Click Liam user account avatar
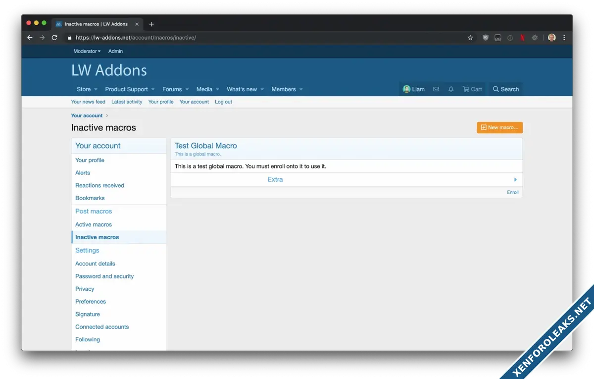This screenshot has width=594, height=379. pyautogui.click(x=407, y=89)
